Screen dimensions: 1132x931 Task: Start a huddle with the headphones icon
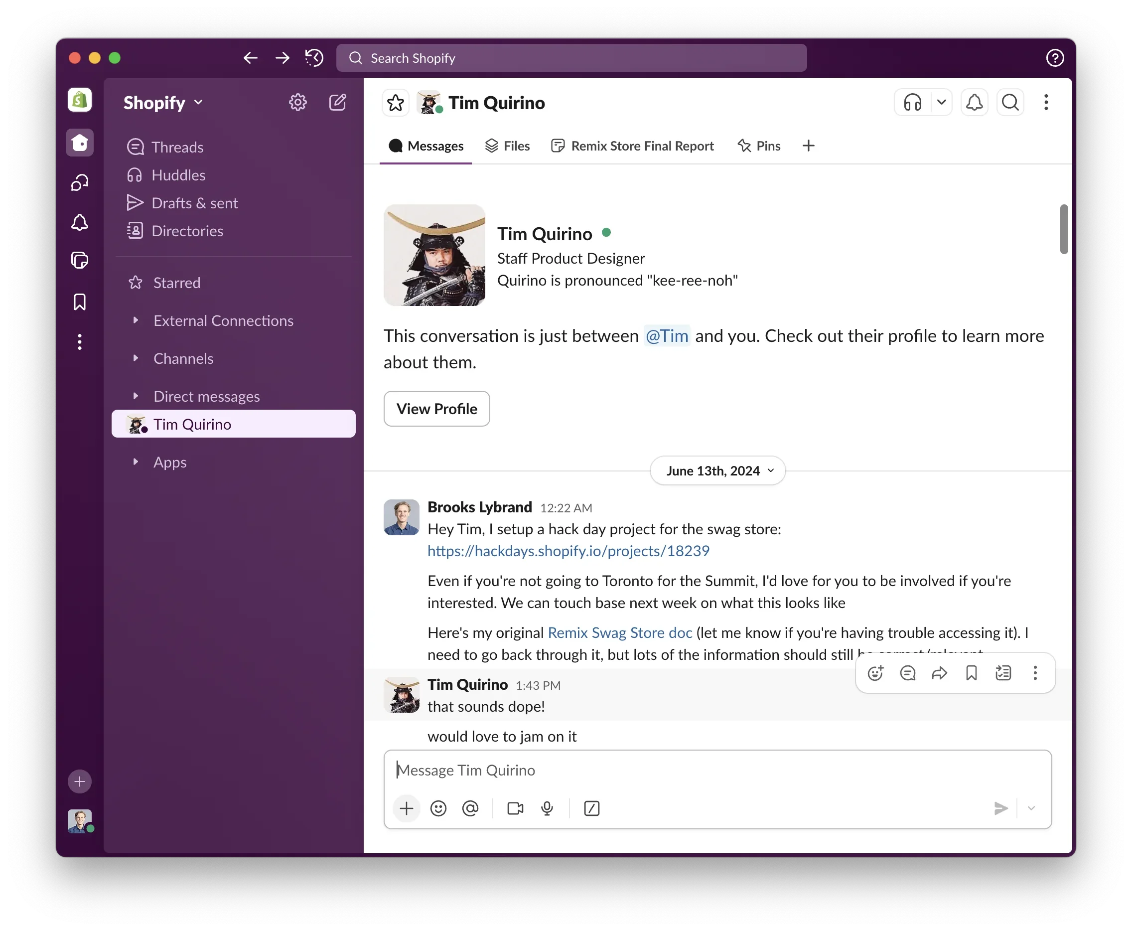click(x=912, y=102)
